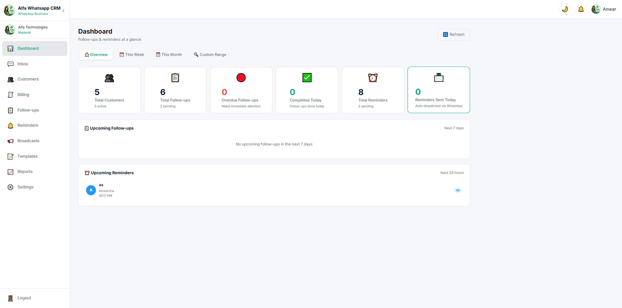
Task: Click the Total Customers people icon card
Action: click(x=109, y=78)
